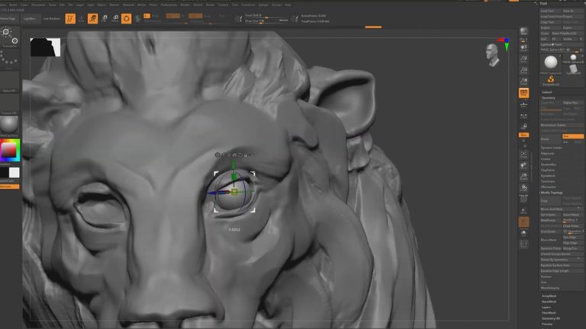
Task: Expand the ShadowBox section
Action: pos(549,164)
